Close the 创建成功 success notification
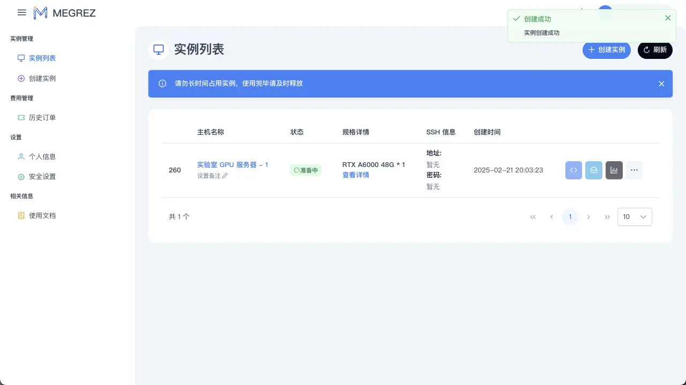686x385 pixels. tap(668, 18)
